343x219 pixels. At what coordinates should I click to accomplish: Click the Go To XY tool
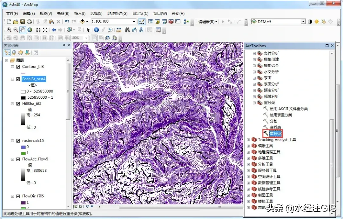point(141,30)
